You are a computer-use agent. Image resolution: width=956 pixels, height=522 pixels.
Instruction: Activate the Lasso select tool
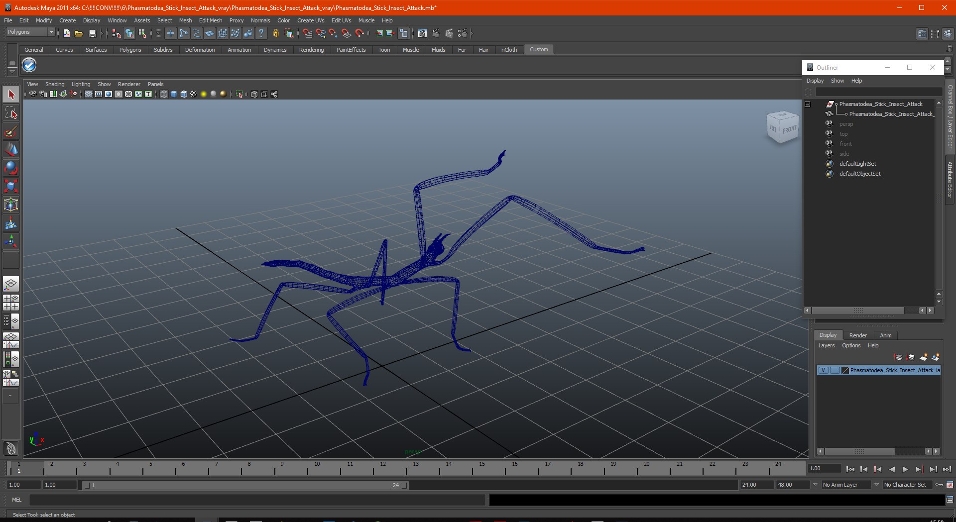(11, 113)
